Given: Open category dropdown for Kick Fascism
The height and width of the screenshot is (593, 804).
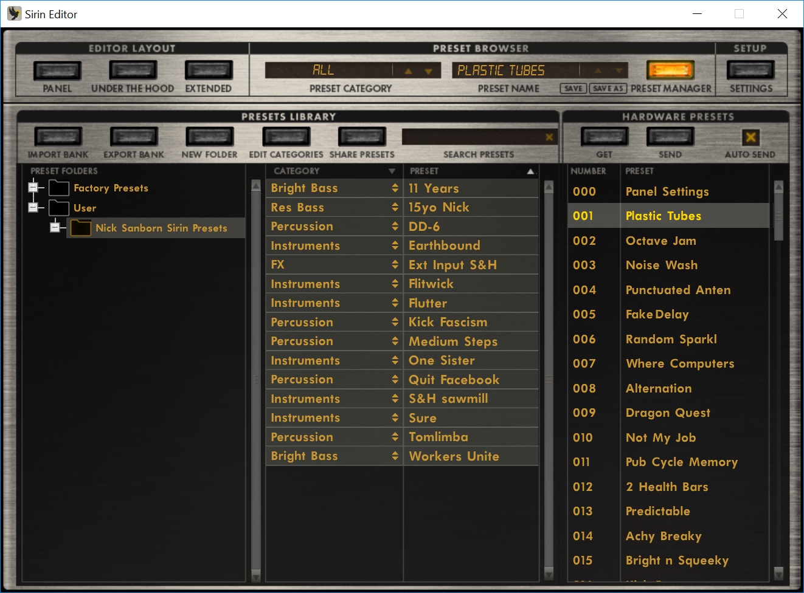Looking at the screenshot, I should [395, 322].
